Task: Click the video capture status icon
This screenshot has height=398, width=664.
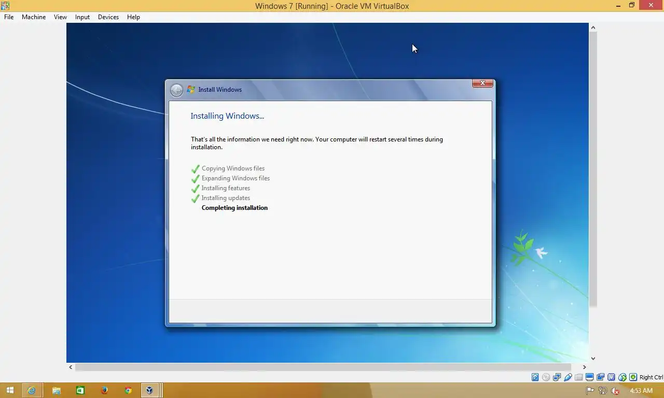Action: (x=600, y=377)
